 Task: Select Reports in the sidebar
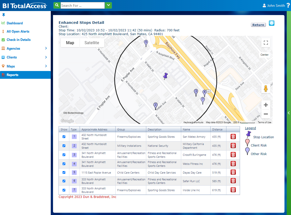(x=25, y=75)
